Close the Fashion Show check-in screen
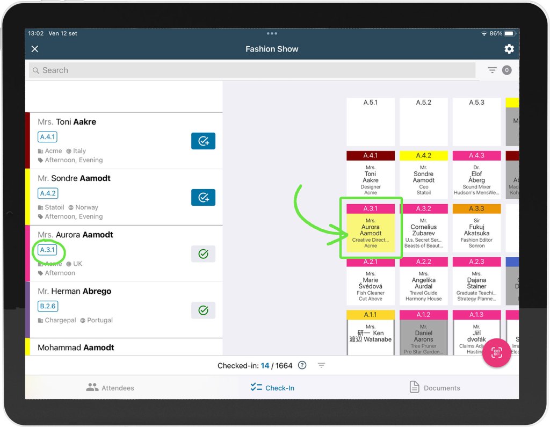 tap(35, 49)
